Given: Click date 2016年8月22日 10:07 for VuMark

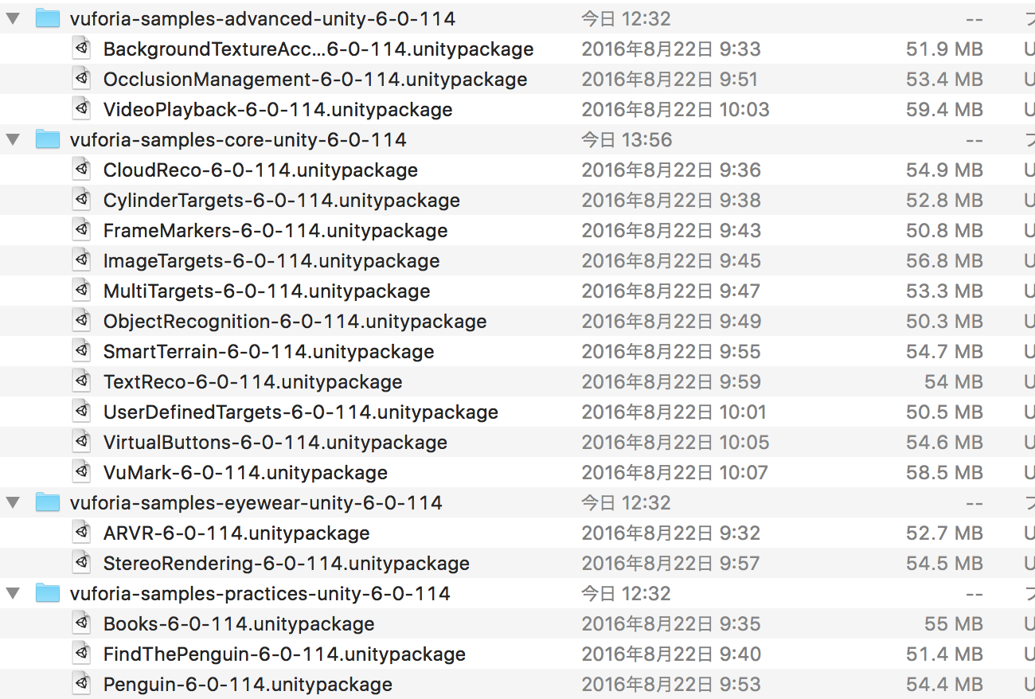Looking at the screenshot, I should pos(675,473).
